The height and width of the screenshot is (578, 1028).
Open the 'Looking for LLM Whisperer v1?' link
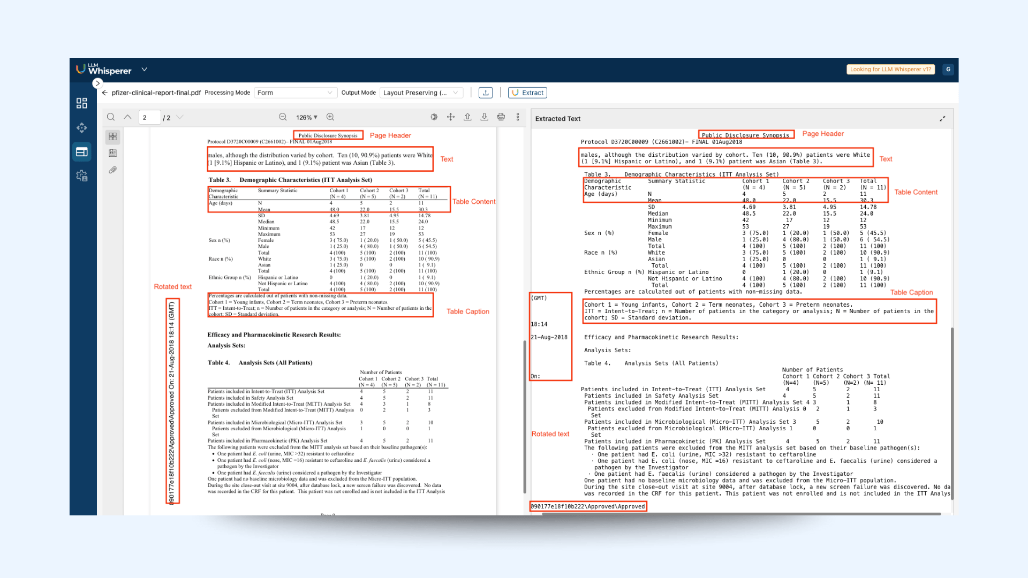click(890, 69)
